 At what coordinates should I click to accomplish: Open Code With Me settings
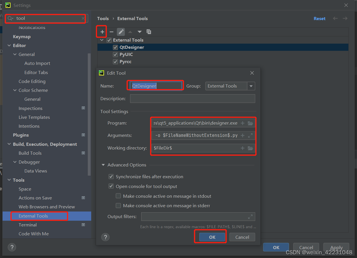point(34,234)
